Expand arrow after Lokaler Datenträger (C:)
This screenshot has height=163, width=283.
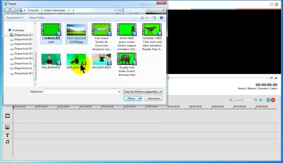[x=73, y=10]
